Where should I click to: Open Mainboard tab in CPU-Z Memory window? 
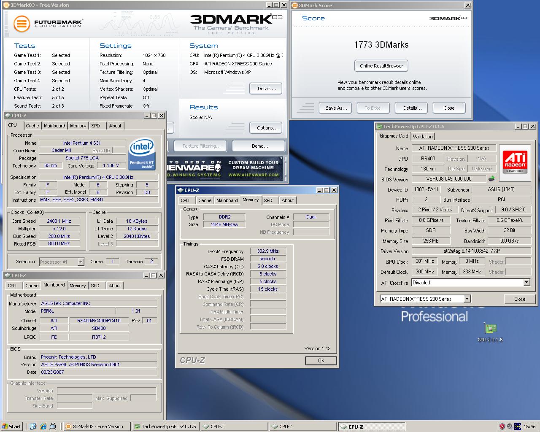[x=227, y=200]
